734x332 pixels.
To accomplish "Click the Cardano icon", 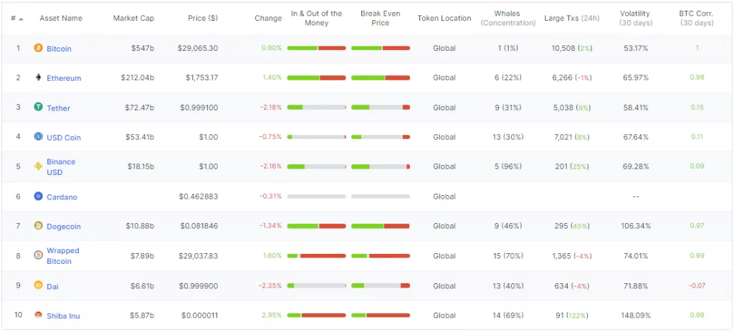I will [x=39, y=196].
